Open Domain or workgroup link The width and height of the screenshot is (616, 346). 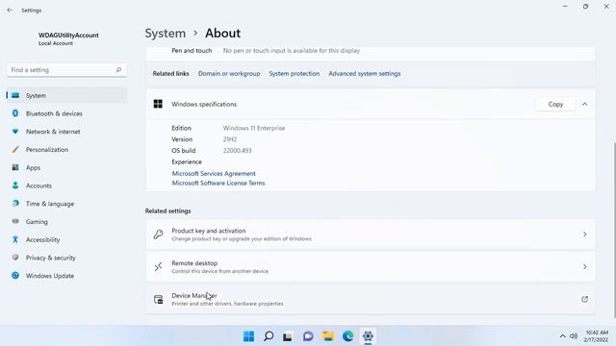(229, 74)
